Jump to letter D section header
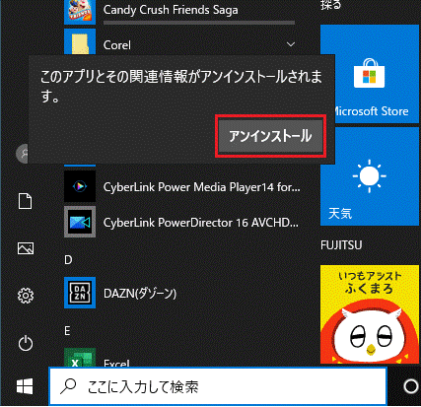421x407 pixels. 68,260
